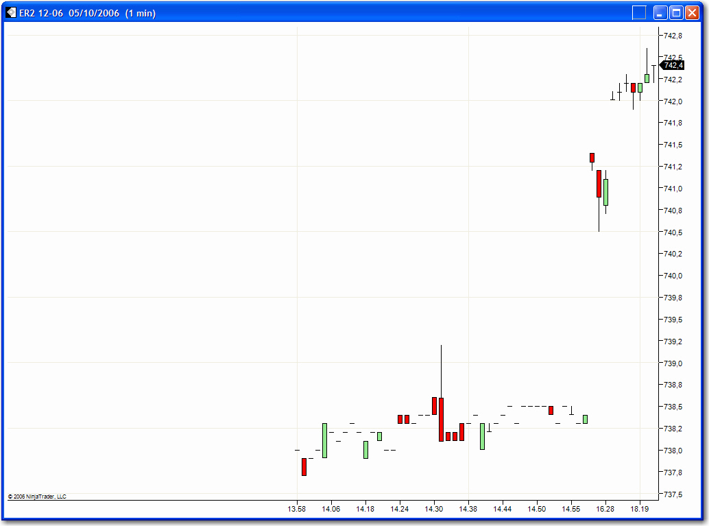Click the 741,5 price axis label

click(x=673, y=145)
